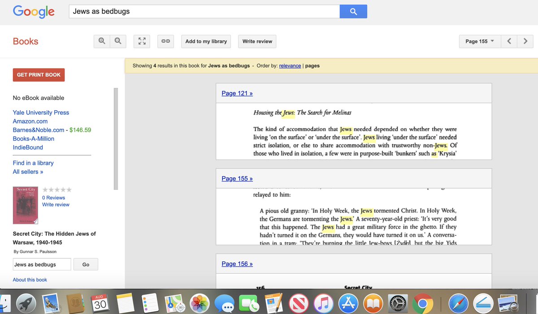Click the Write review toolbar button
Viewport: 538px width, 314px height.
pos(257,41)
